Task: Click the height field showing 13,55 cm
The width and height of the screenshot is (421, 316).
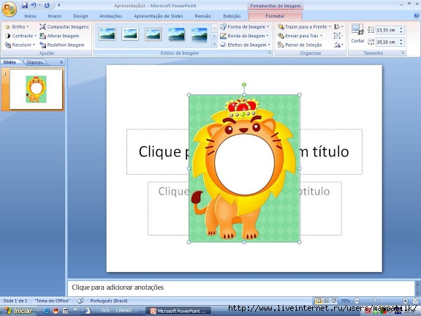Action: click(x=387, y=30)
